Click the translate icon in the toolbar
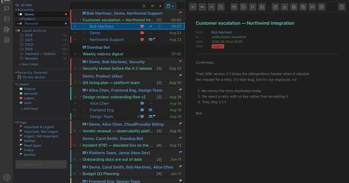Screen dimensions: 349x183 coord(303,7)
